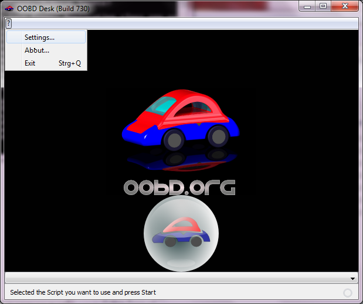Choose About... in the menu
The width and height of the screenshot is (363, 304).
[37, 50]
